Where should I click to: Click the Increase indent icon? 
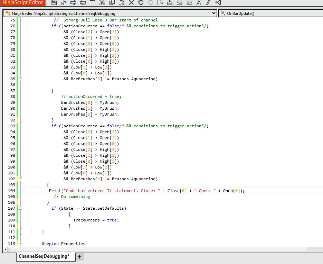189,3
